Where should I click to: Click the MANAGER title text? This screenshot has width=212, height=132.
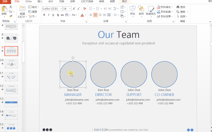coord(73,95)
